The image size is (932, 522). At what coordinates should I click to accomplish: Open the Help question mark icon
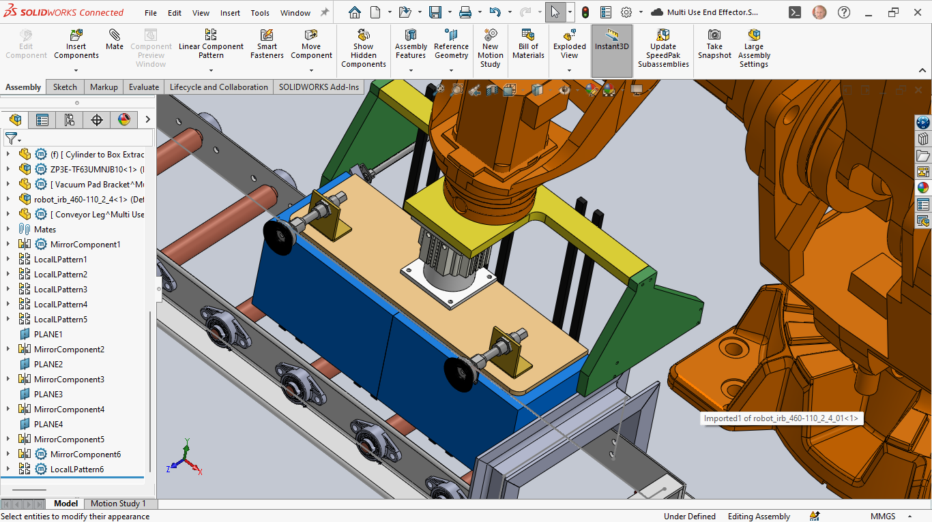844,12
